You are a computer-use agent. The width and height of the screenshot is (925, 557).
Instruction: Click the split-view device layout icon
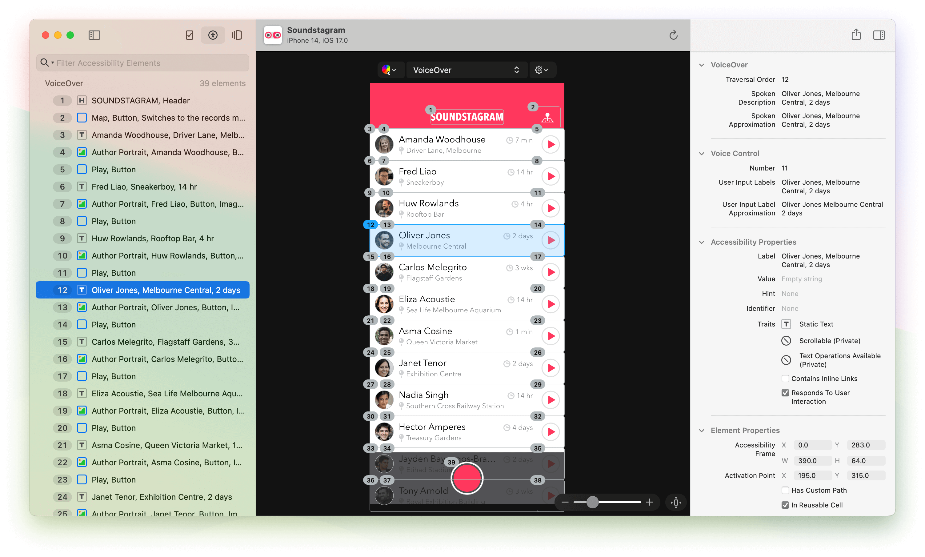tap(237, 35)
